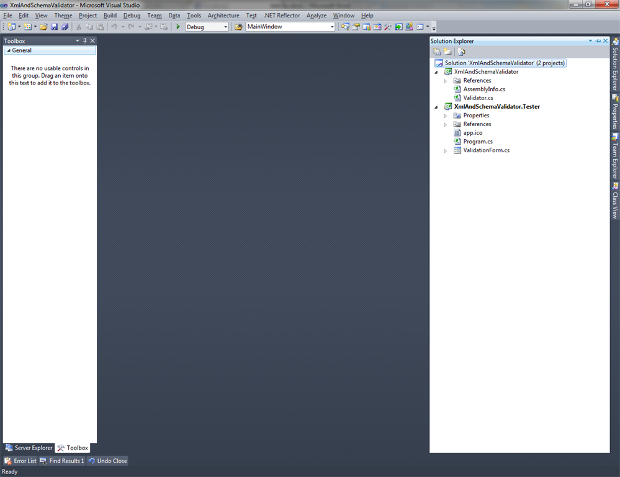
Task: Open toolbar options overflow arrow
Action: coord(434,28)
